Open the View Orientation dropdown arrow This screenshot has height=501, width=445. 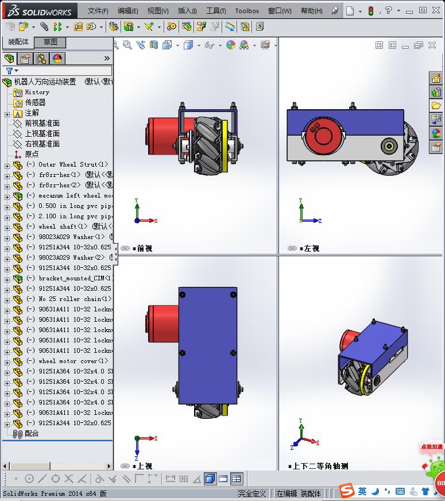pos(177,45)
